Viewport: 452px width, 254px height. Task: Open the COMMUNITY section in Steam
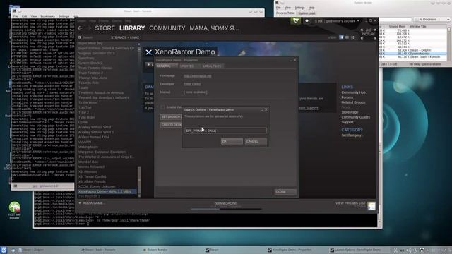pos(167,28)
